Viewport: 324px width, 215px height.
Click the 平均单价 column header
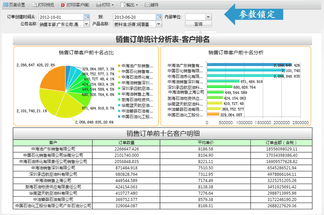205,143
